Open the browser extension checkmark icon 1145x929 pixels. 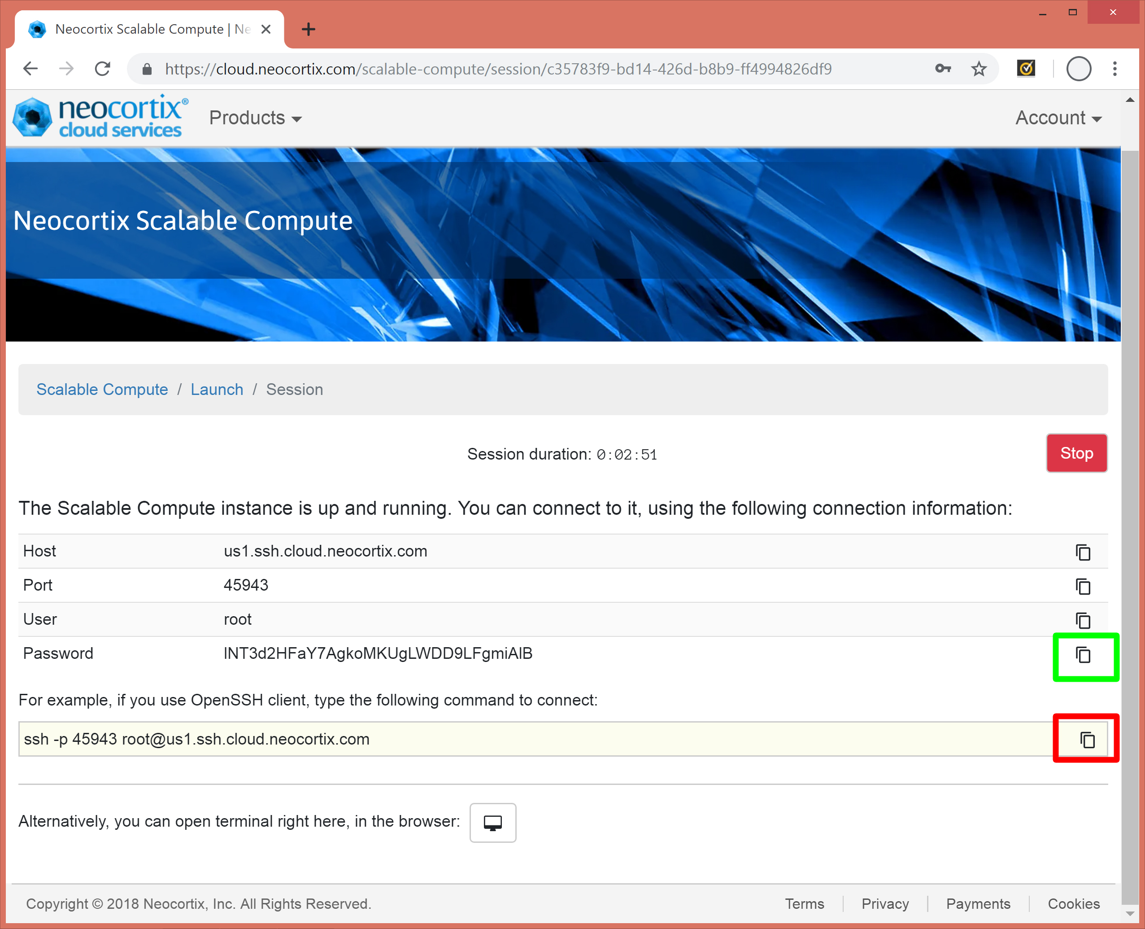[x=1026, y=69]
